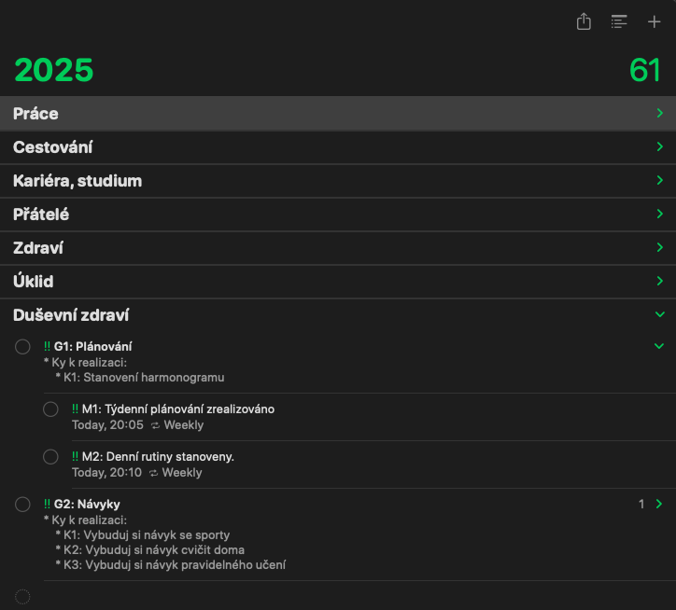
Task: Mark G1: Plánování as complete
Action: click(23, 347)
